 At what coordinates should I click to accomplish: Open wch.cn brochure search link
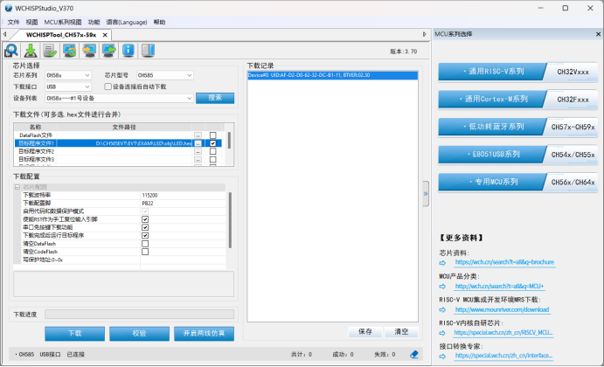click(504, 262)
